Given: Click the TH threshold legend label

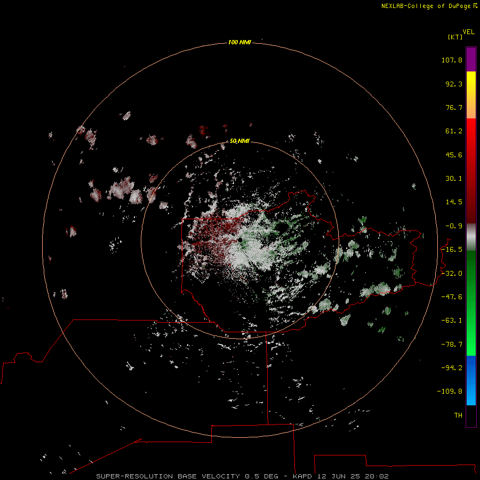Looking at the screenshot, I should coord(458,415).
